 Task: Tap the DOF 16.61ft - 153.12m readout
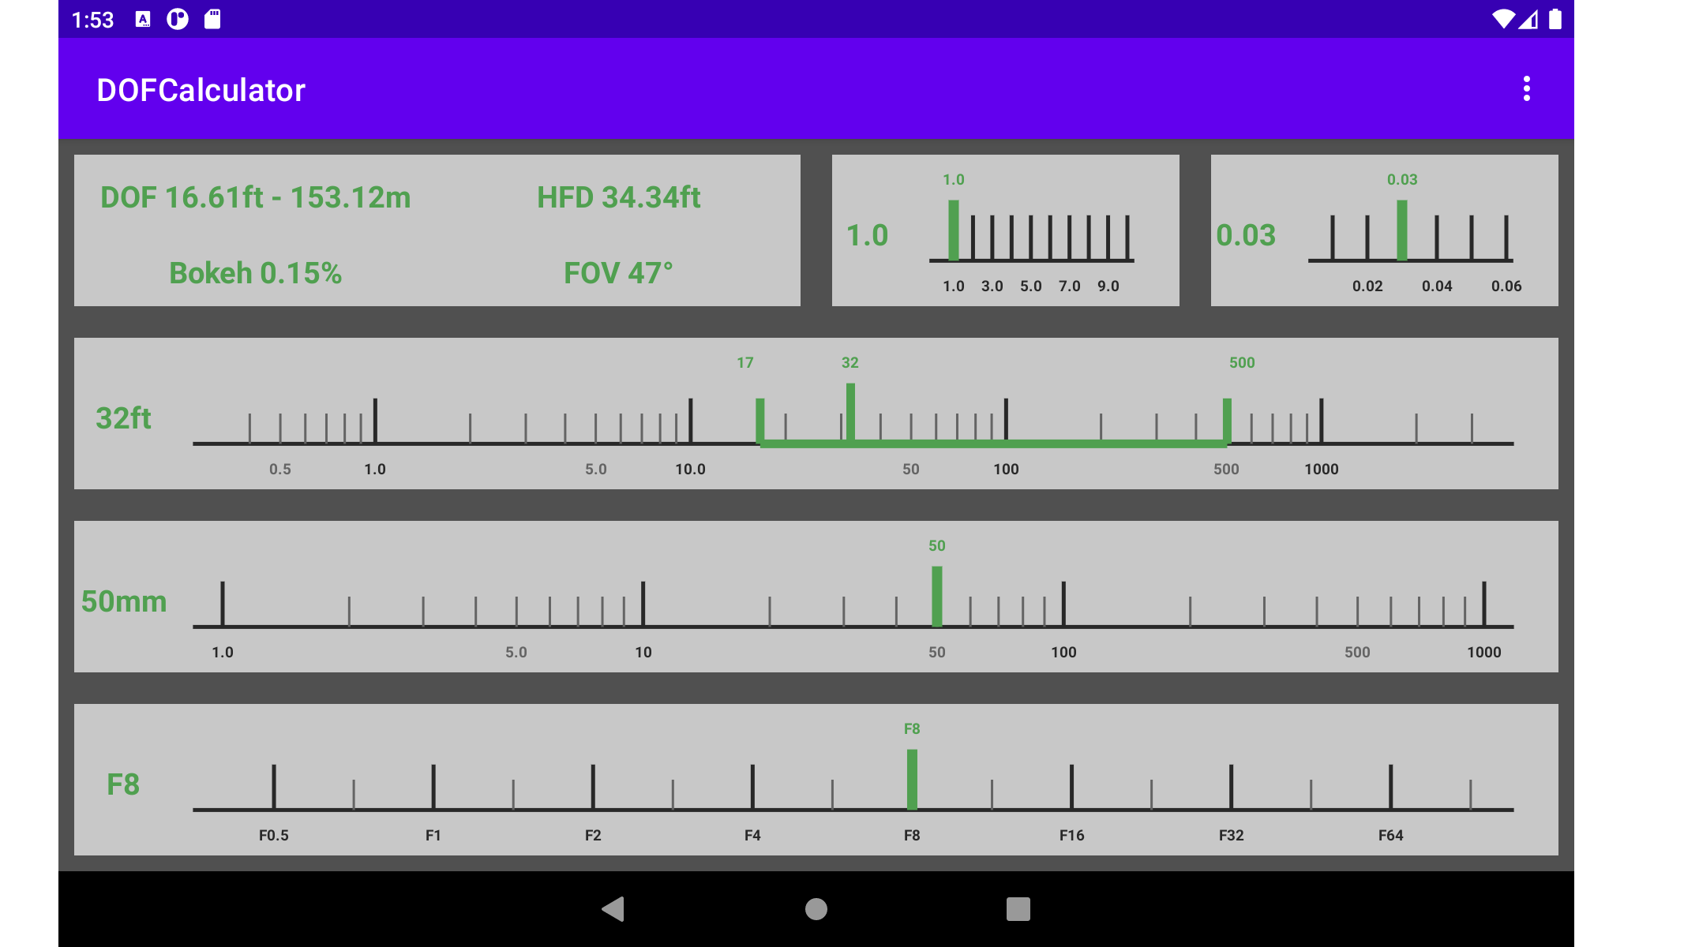click(255, 197)
